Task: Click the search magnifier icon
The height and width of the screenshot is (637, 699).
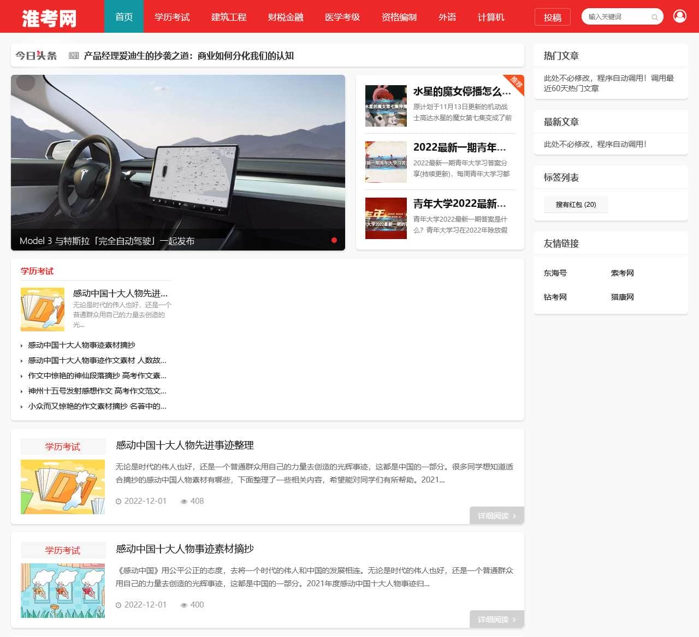Action: coord(654,17)
